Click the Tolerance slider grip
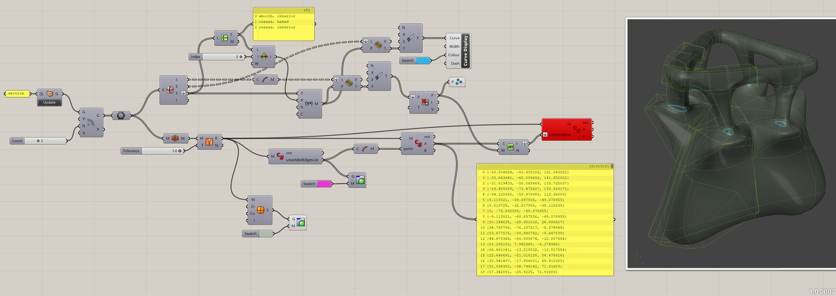The height and width of the screenshot is (296, 836). coord(180,151)
